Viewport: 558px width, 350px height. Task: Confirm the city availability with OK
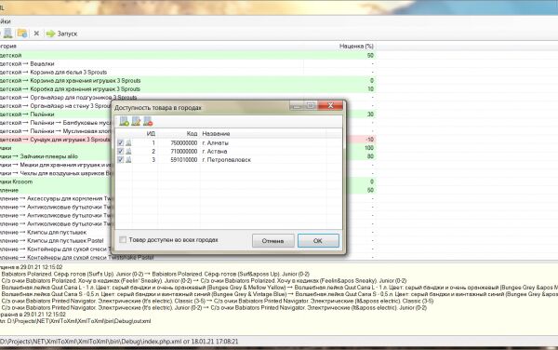pos(318,241)
